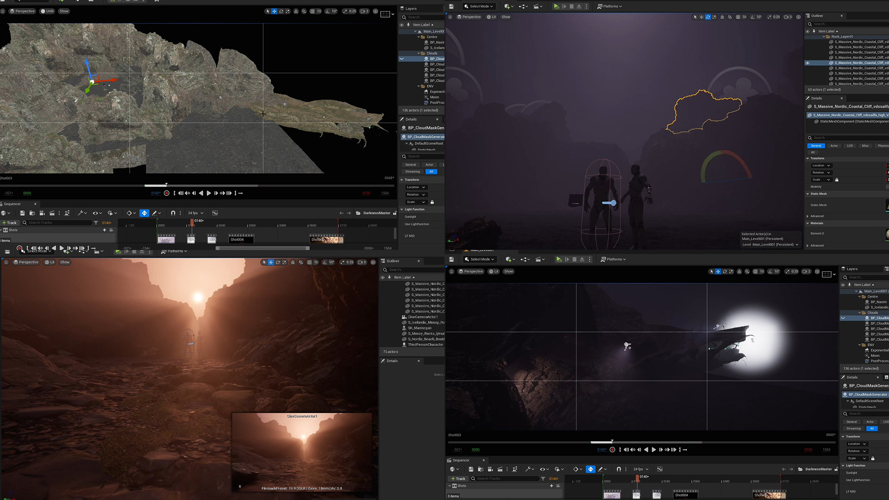This screenshot has height=500, width=889.
Task: Click Show button in the orange canyon viewport
Action: tap(65, 262)
